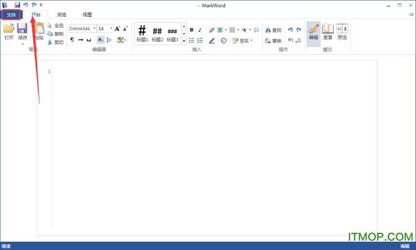Toggle show spaces icon

89,40
